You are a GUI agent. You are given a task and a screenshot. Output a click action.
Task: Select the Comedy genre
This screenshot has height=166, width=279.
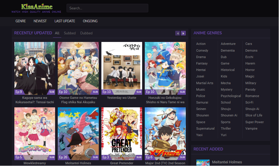click(202, 50)
